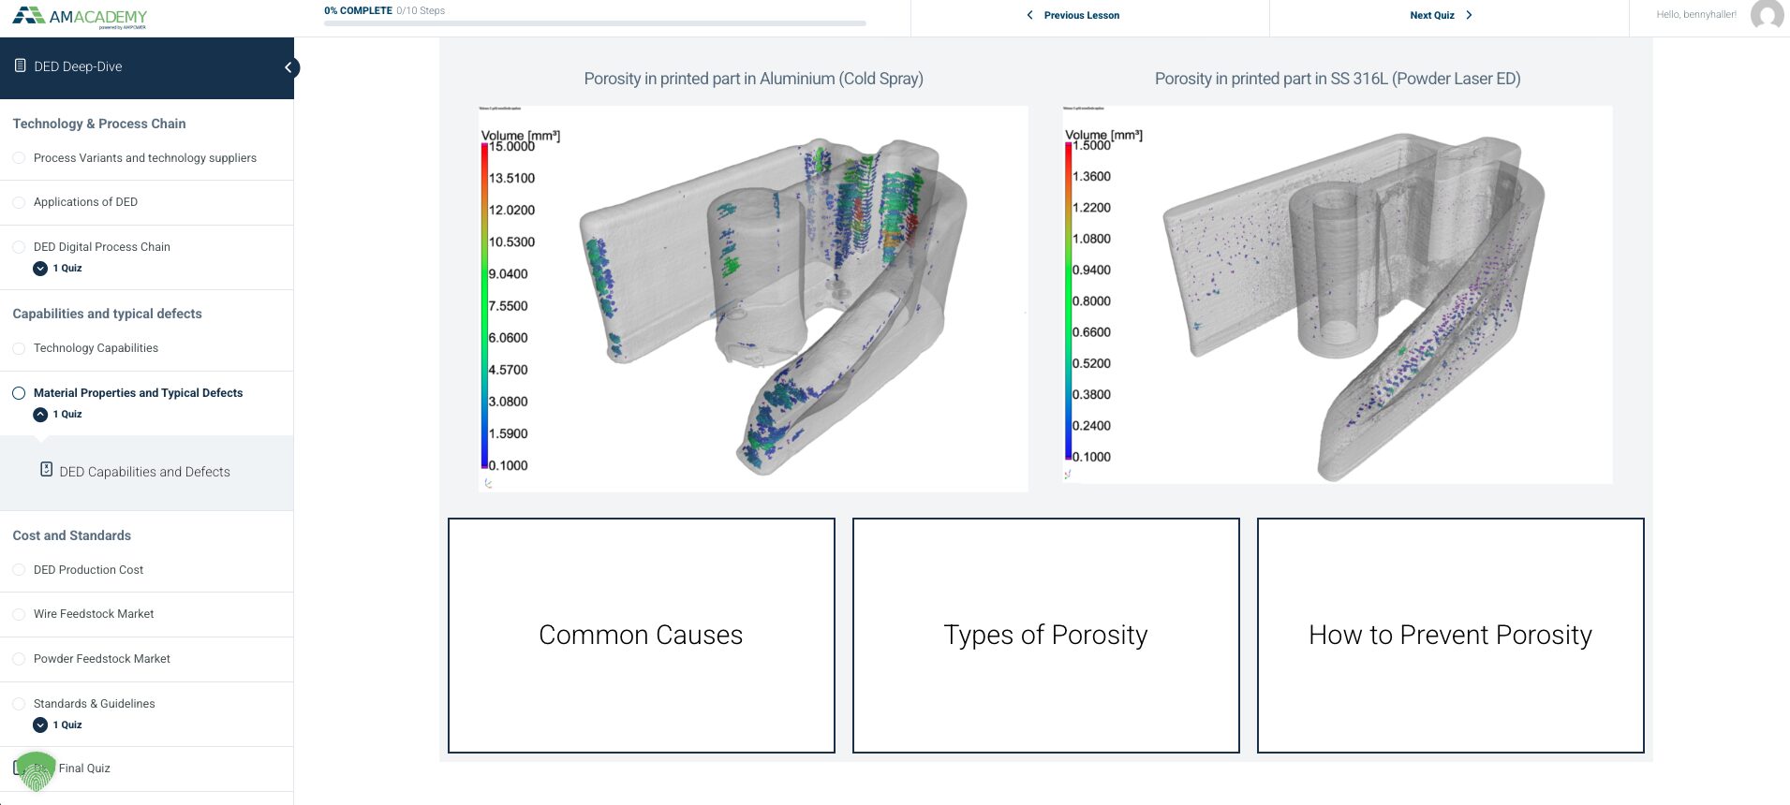Click the Cost and Standards section heading
The image size is (1790, 805).
(72, 535)
